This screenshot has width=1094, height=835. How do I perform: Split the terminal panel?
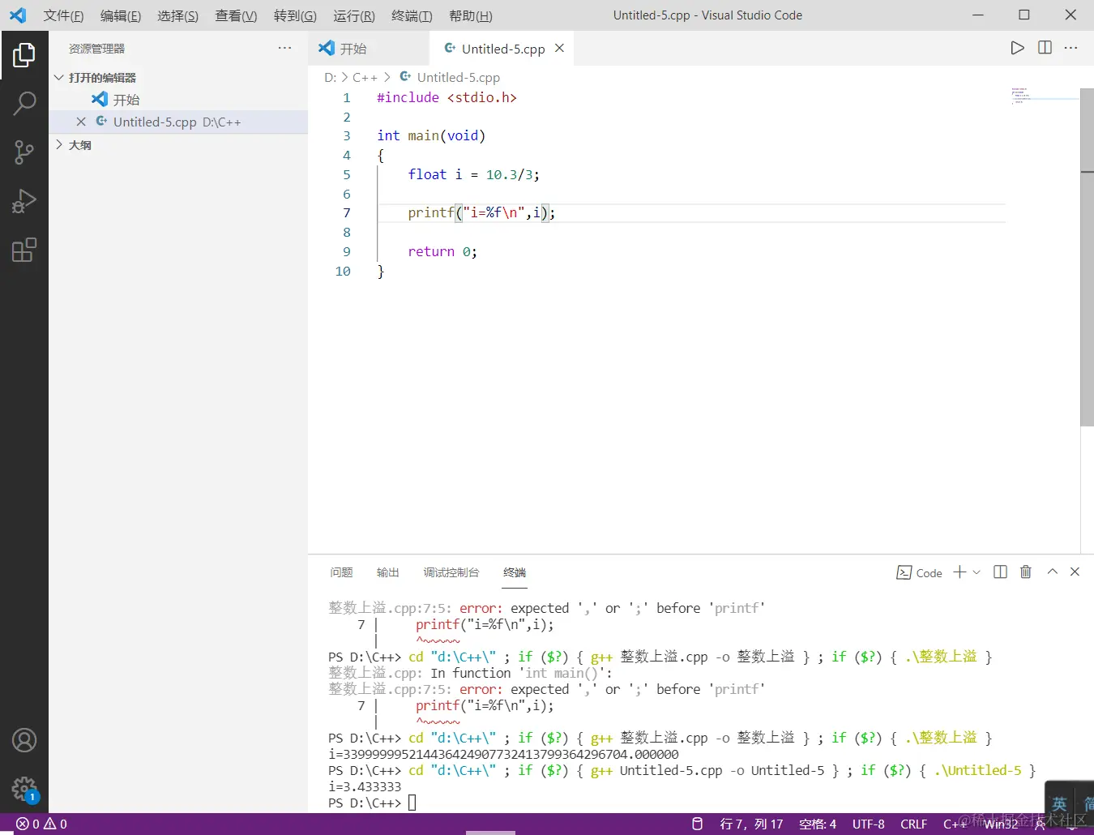coord(1000,572)
